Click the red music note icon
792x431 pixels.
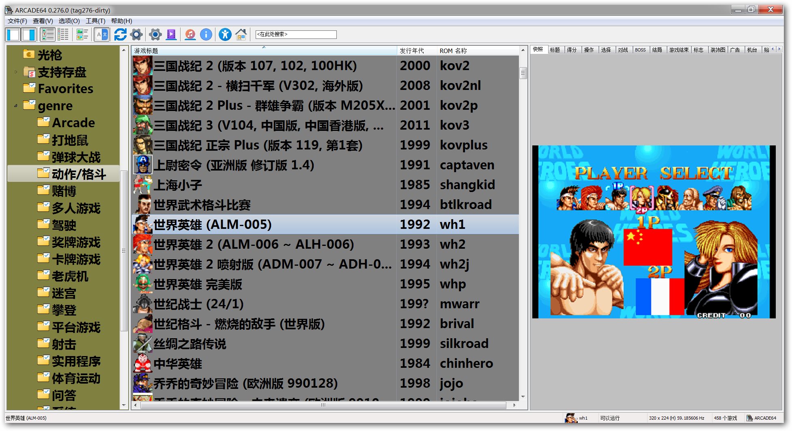coord(190,34)
